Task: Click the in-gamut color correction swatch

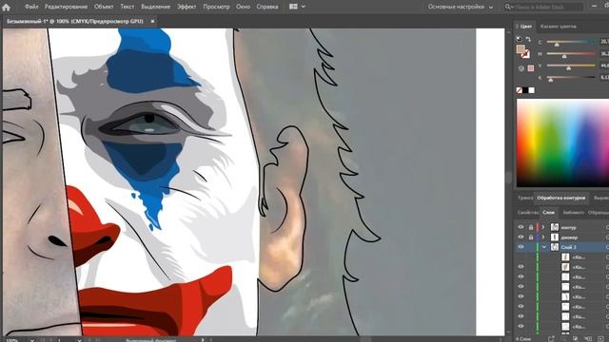Action: click(x=531, y=68)
